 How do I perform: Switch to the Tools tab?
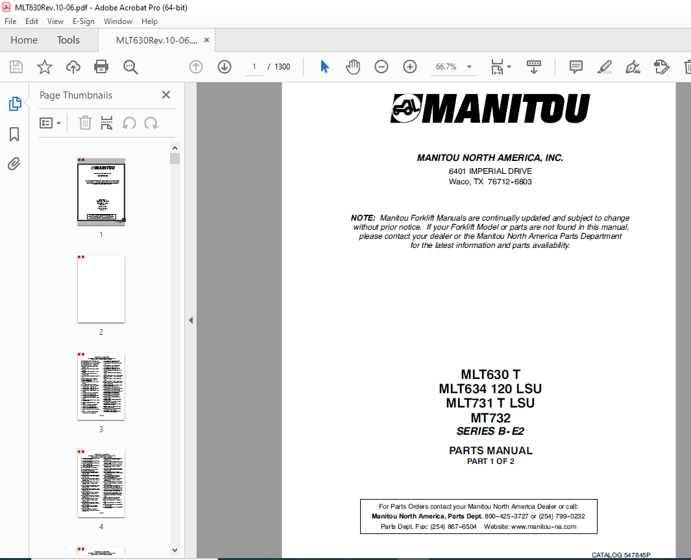(68, 40)
